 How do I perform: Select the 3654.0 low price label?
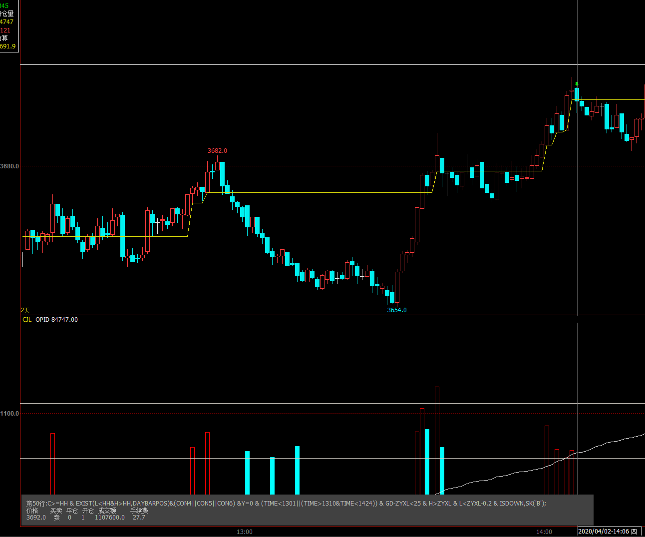point(397,310)
